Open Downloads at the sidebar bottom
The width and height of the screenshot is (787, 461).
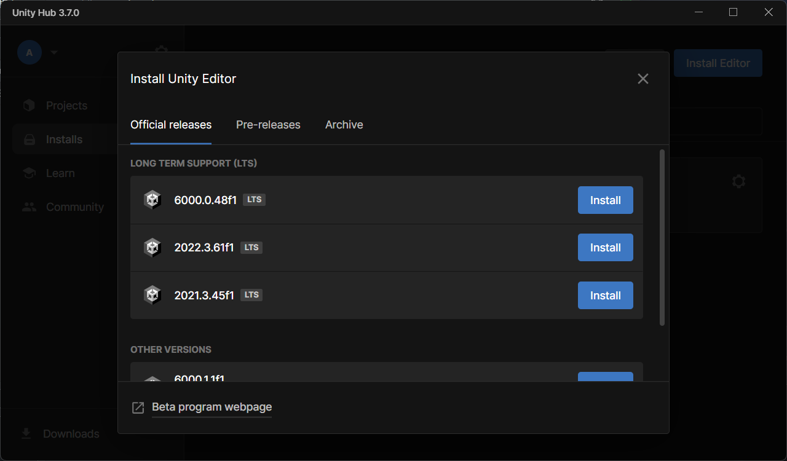[71, 434]
